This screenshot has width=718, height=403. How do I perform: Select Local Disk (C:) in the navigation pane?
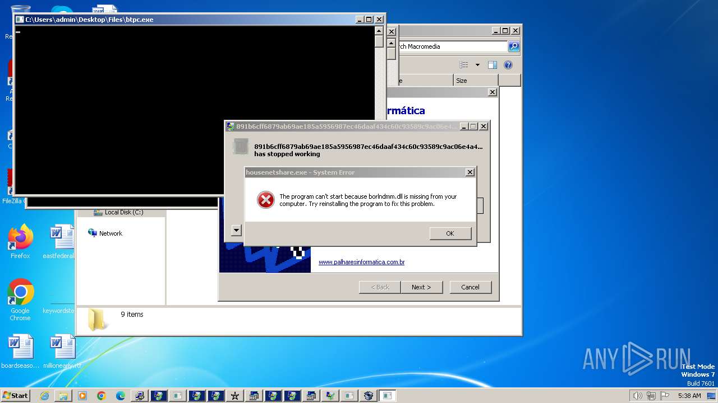(118, 212)
